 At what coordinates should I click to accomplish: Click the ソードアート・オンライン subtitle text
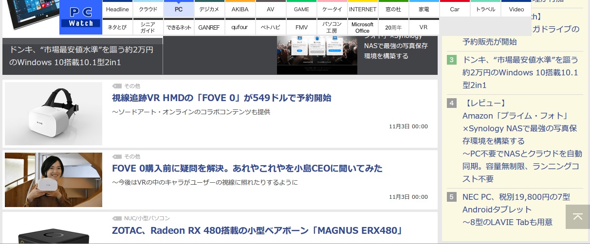tap(191, 112)
